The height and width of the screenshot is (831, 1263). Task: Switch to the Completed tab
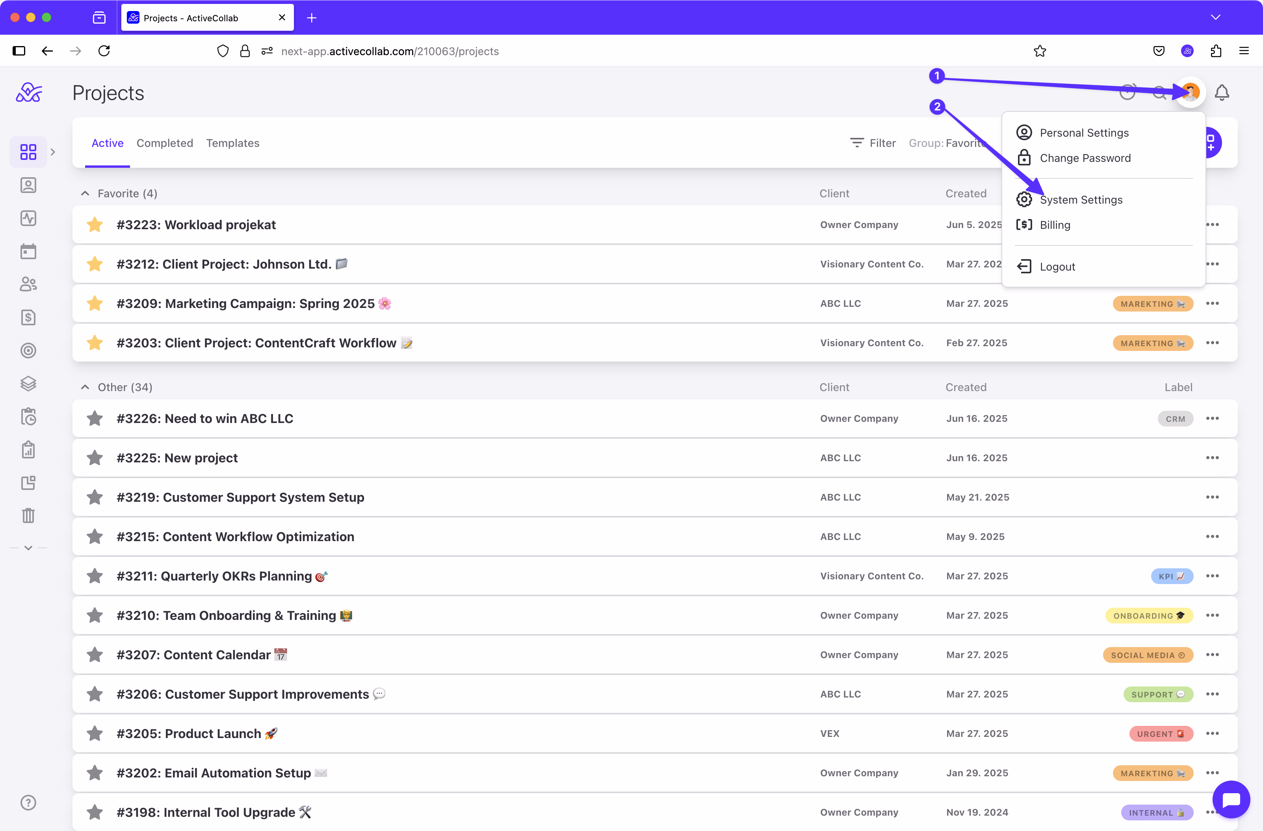(165, 143)
